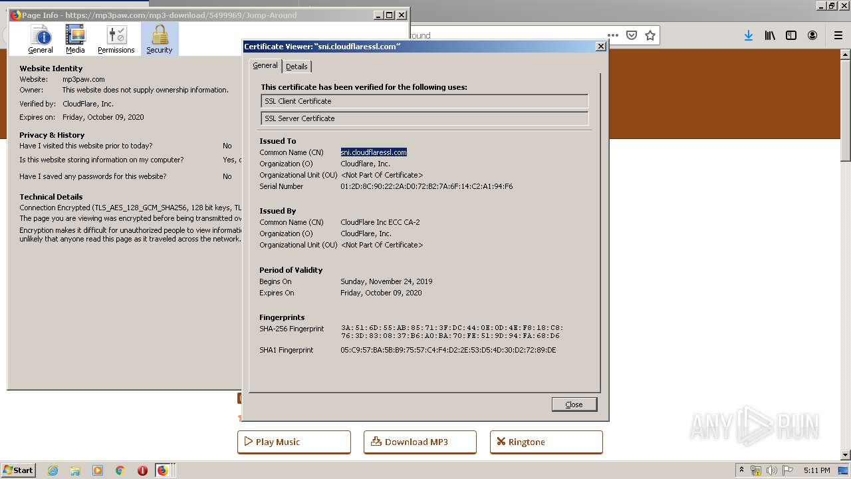851x479 pixels.
Task: Click the CloudFlare Inc ECC CA-2 issuer name
Action: click(x=380, y=222)
